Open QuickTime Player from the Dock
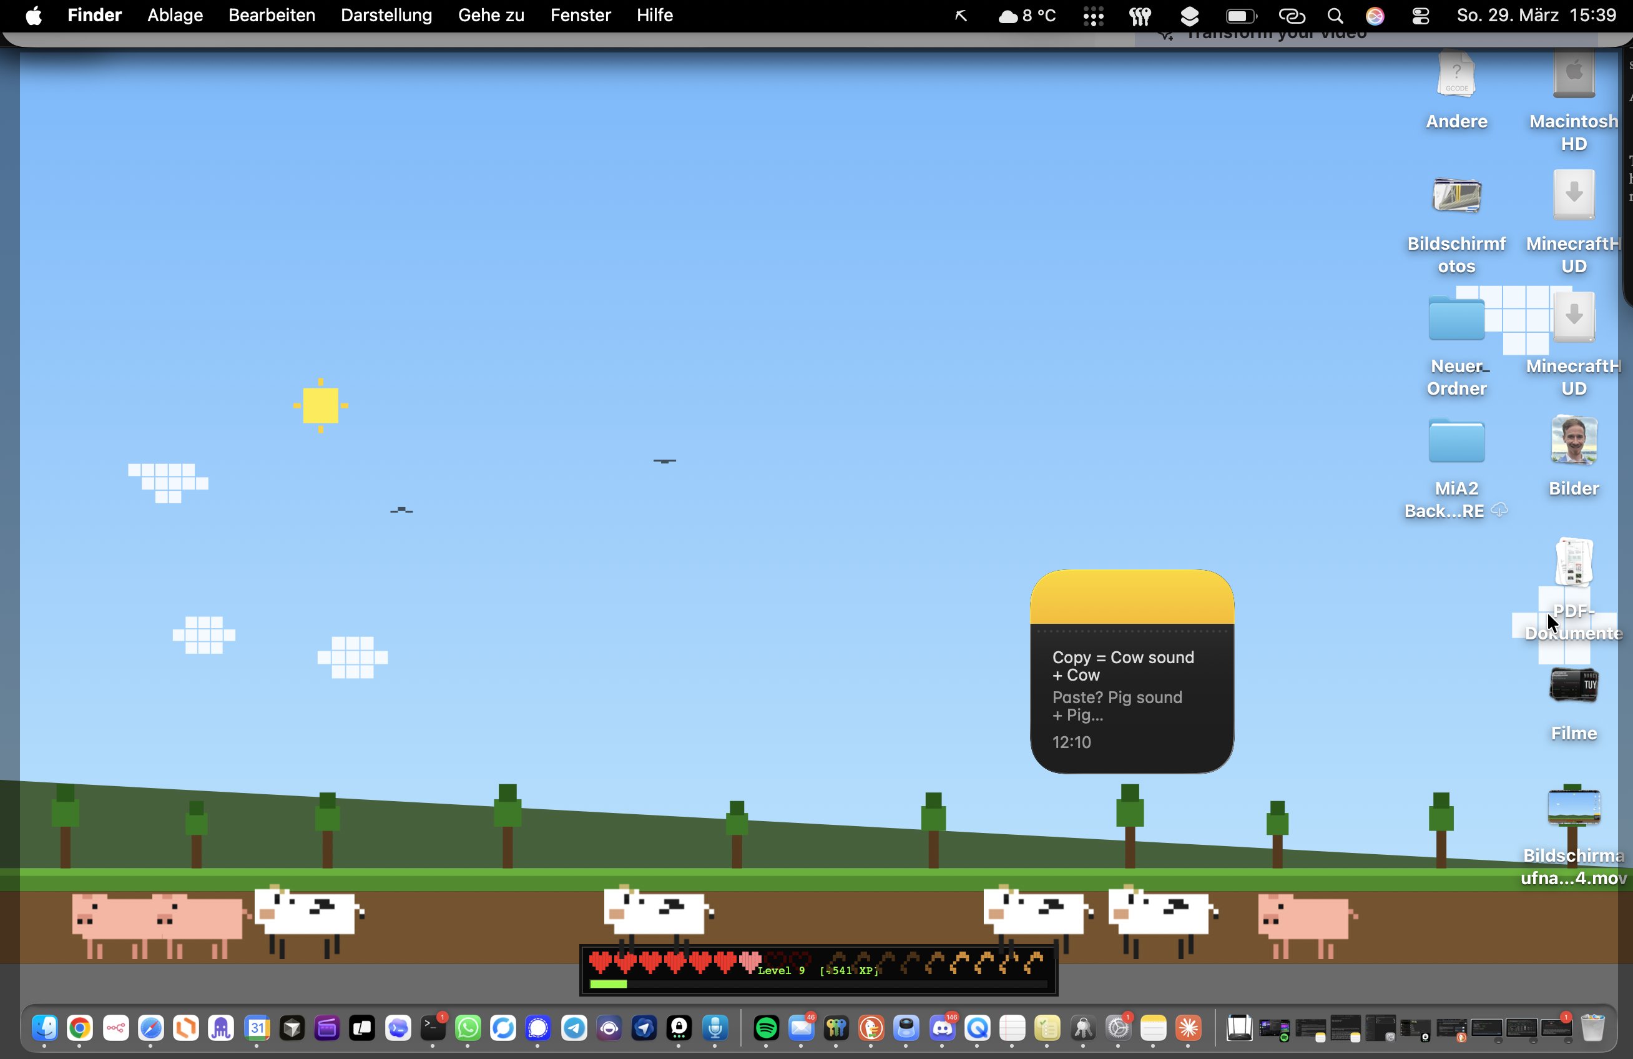The image size is (1633, 1059). (x=978, y=1028)
